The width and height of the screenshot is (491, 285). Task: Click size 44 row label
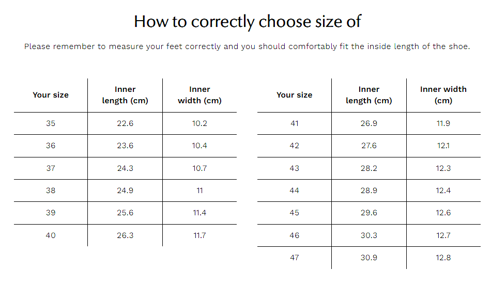pyautogui.click(x=295, y=190)
